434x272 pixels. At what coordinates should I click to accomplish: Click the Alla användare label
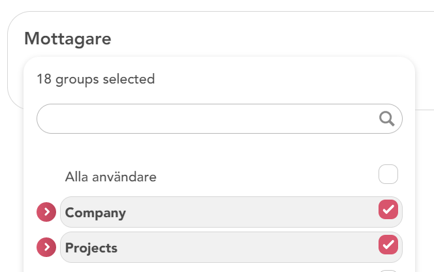click(111, 177)
